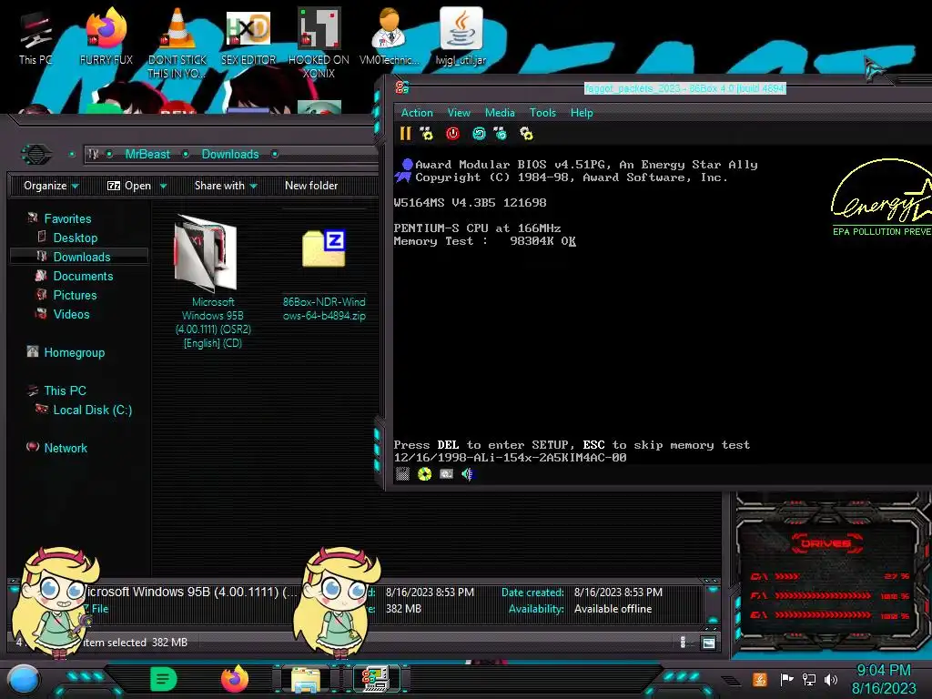
Task: Click the lwjgl_util.jar desktop file
Action: (461, 36)
